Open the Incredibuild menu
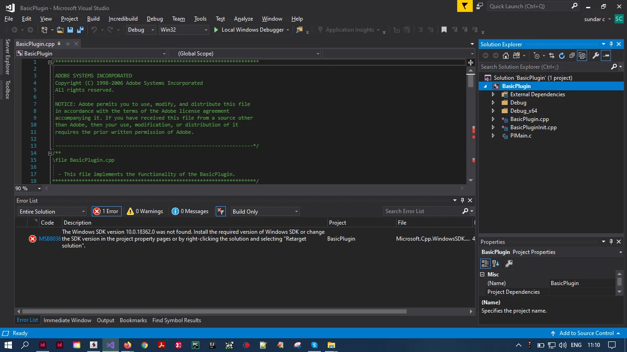627x352 pixels. 123,19
